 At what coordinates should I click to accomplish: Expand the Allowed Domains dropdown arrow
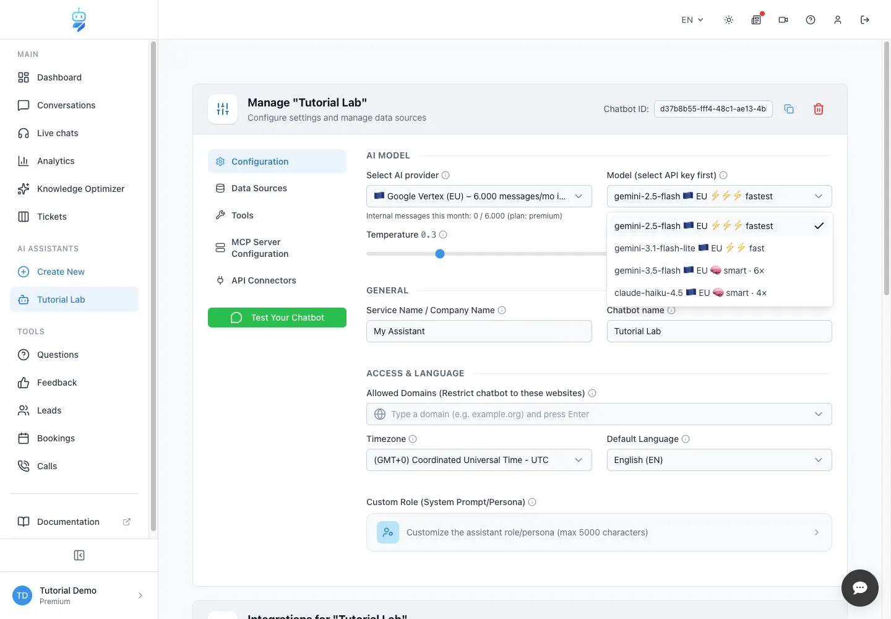819,414
